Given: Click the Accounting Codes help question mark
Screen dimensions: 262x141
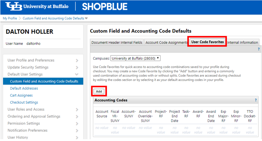Looking at the screenshot, I should tap(256, 100).
